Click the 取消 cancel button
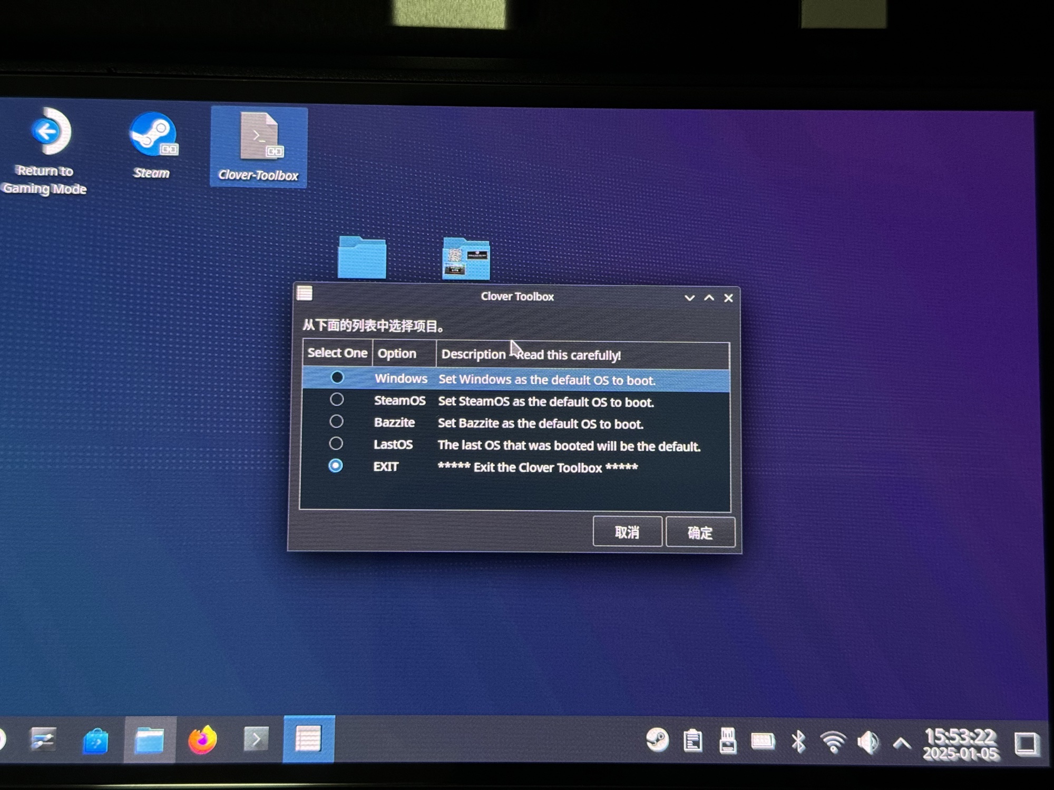The width and height of the screenshot is (1054, 790). tap(627, 531)
